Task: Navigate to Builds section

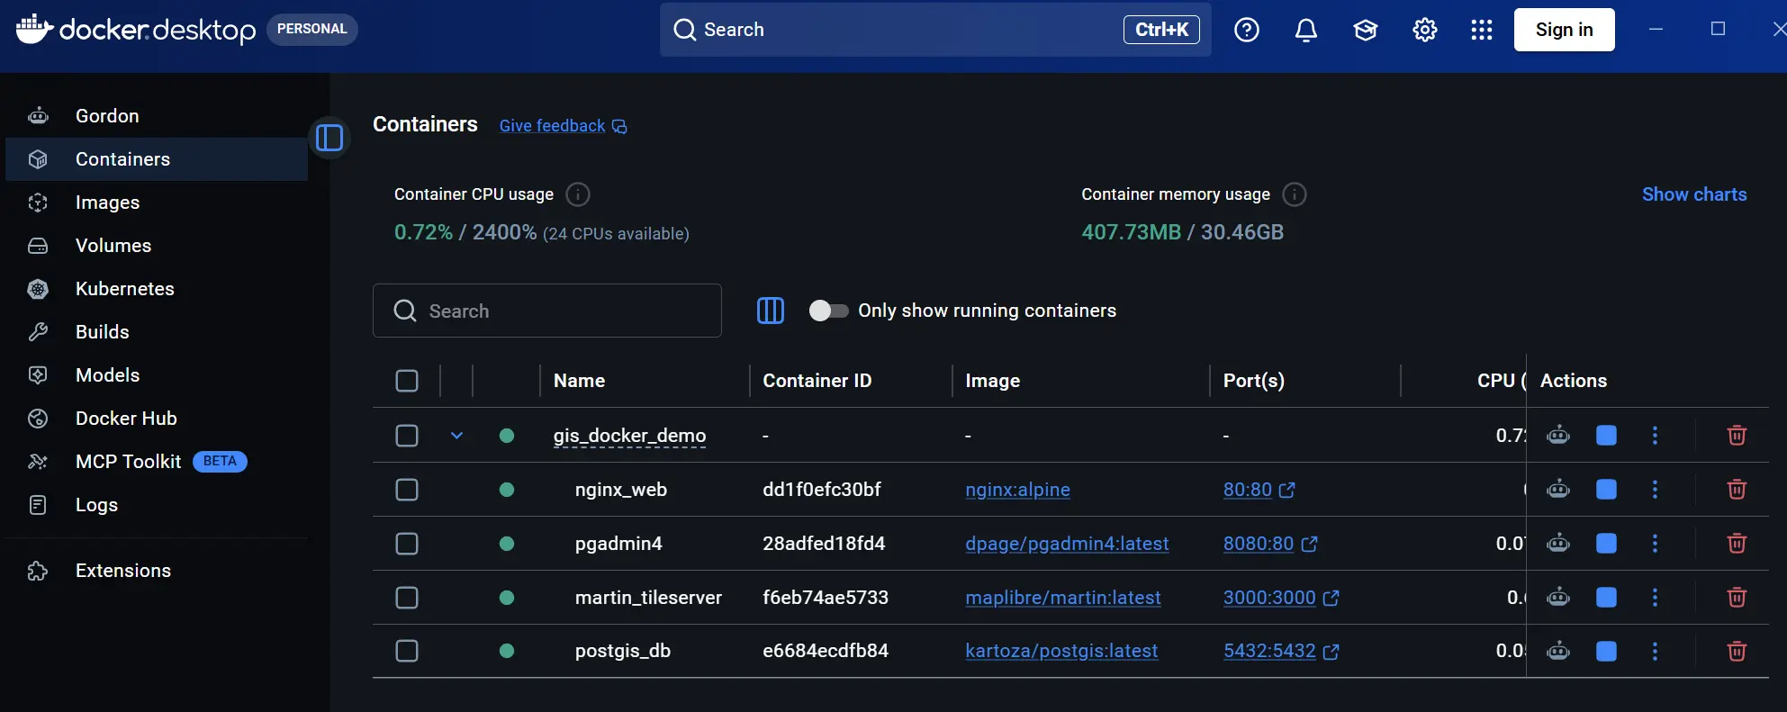Action: (x=157, y=332)
